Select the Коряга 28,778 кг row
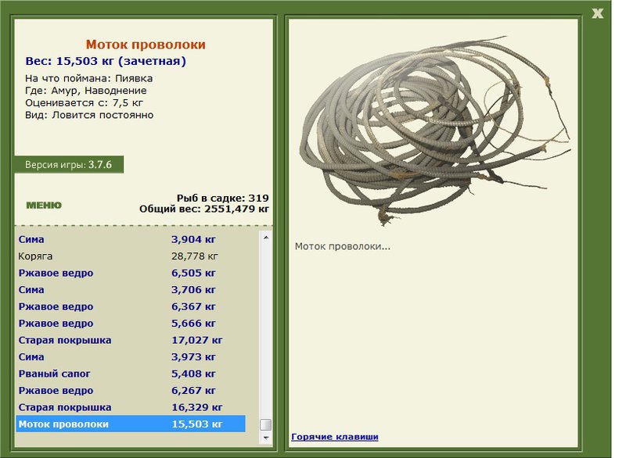The width and height of the screenshot is (626, 458). 131,256
